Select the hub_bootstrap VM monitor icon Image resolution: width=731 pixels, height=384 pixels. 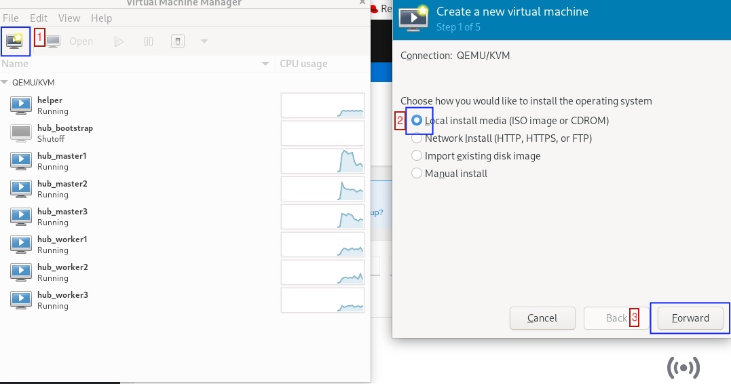[21, 133]
